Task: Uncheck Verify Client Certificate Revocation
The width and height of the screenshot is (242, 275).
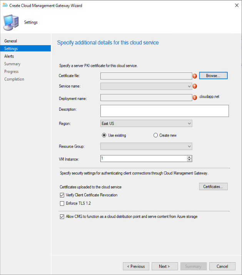Action: [x=62, y=195]
